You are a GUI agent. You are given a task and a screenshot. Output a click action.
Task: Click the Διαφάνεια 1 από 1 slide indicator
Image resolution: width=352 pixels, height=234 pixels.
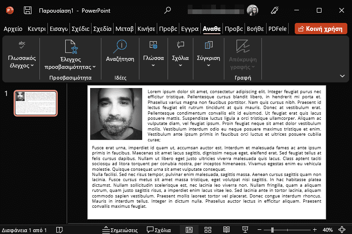coord(24,230)
